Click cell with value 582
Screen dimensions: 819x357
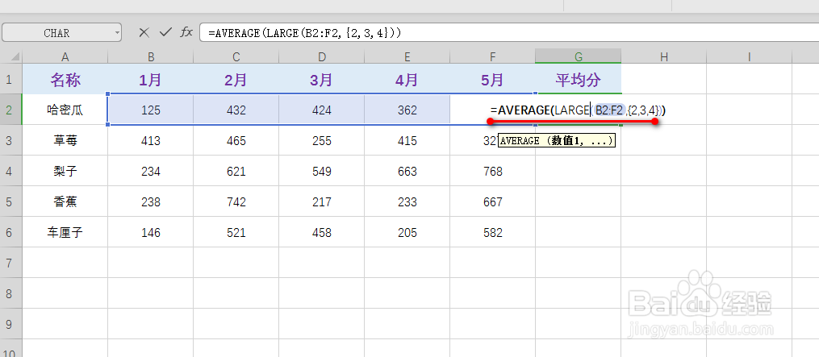click(x=492, y=232)
